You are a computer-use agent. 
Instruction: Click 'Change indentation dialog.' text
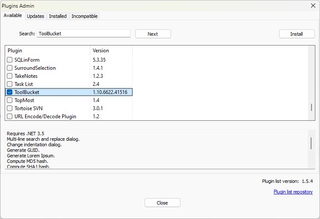point(34,145)
